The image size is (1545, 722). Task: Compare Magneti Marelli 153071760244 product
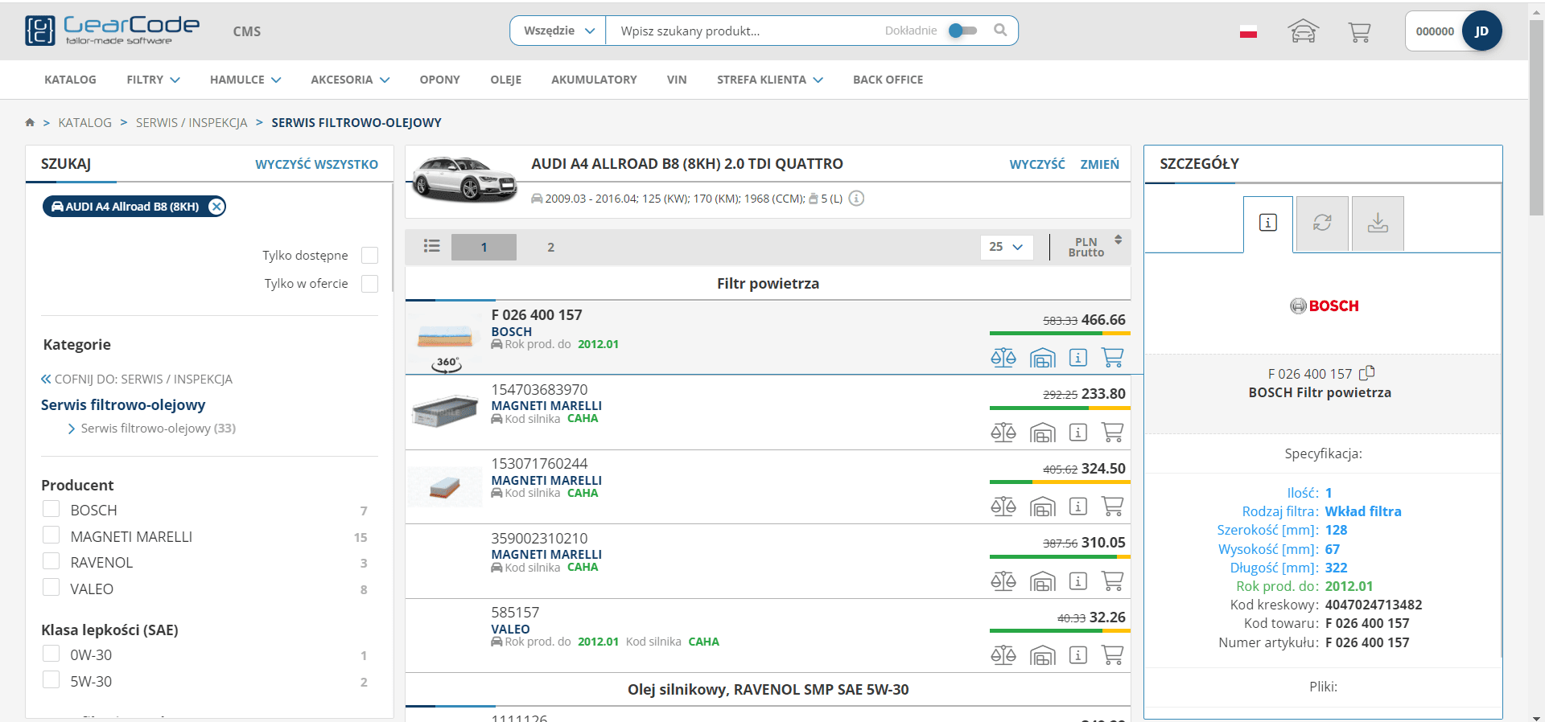pyautogui.click(x=1003, y=506)
